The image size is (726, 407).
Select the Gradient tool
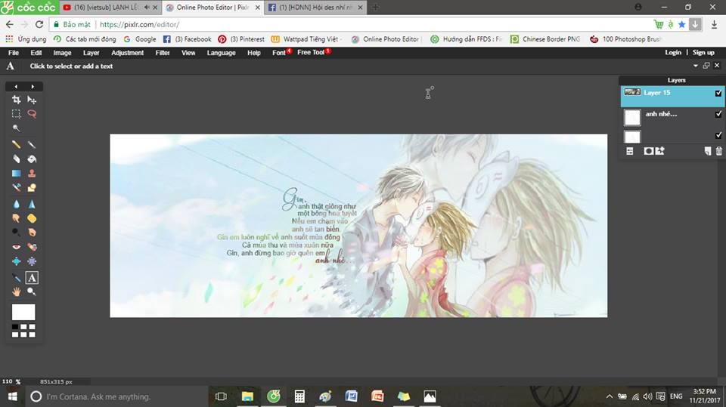click(16, 174)
